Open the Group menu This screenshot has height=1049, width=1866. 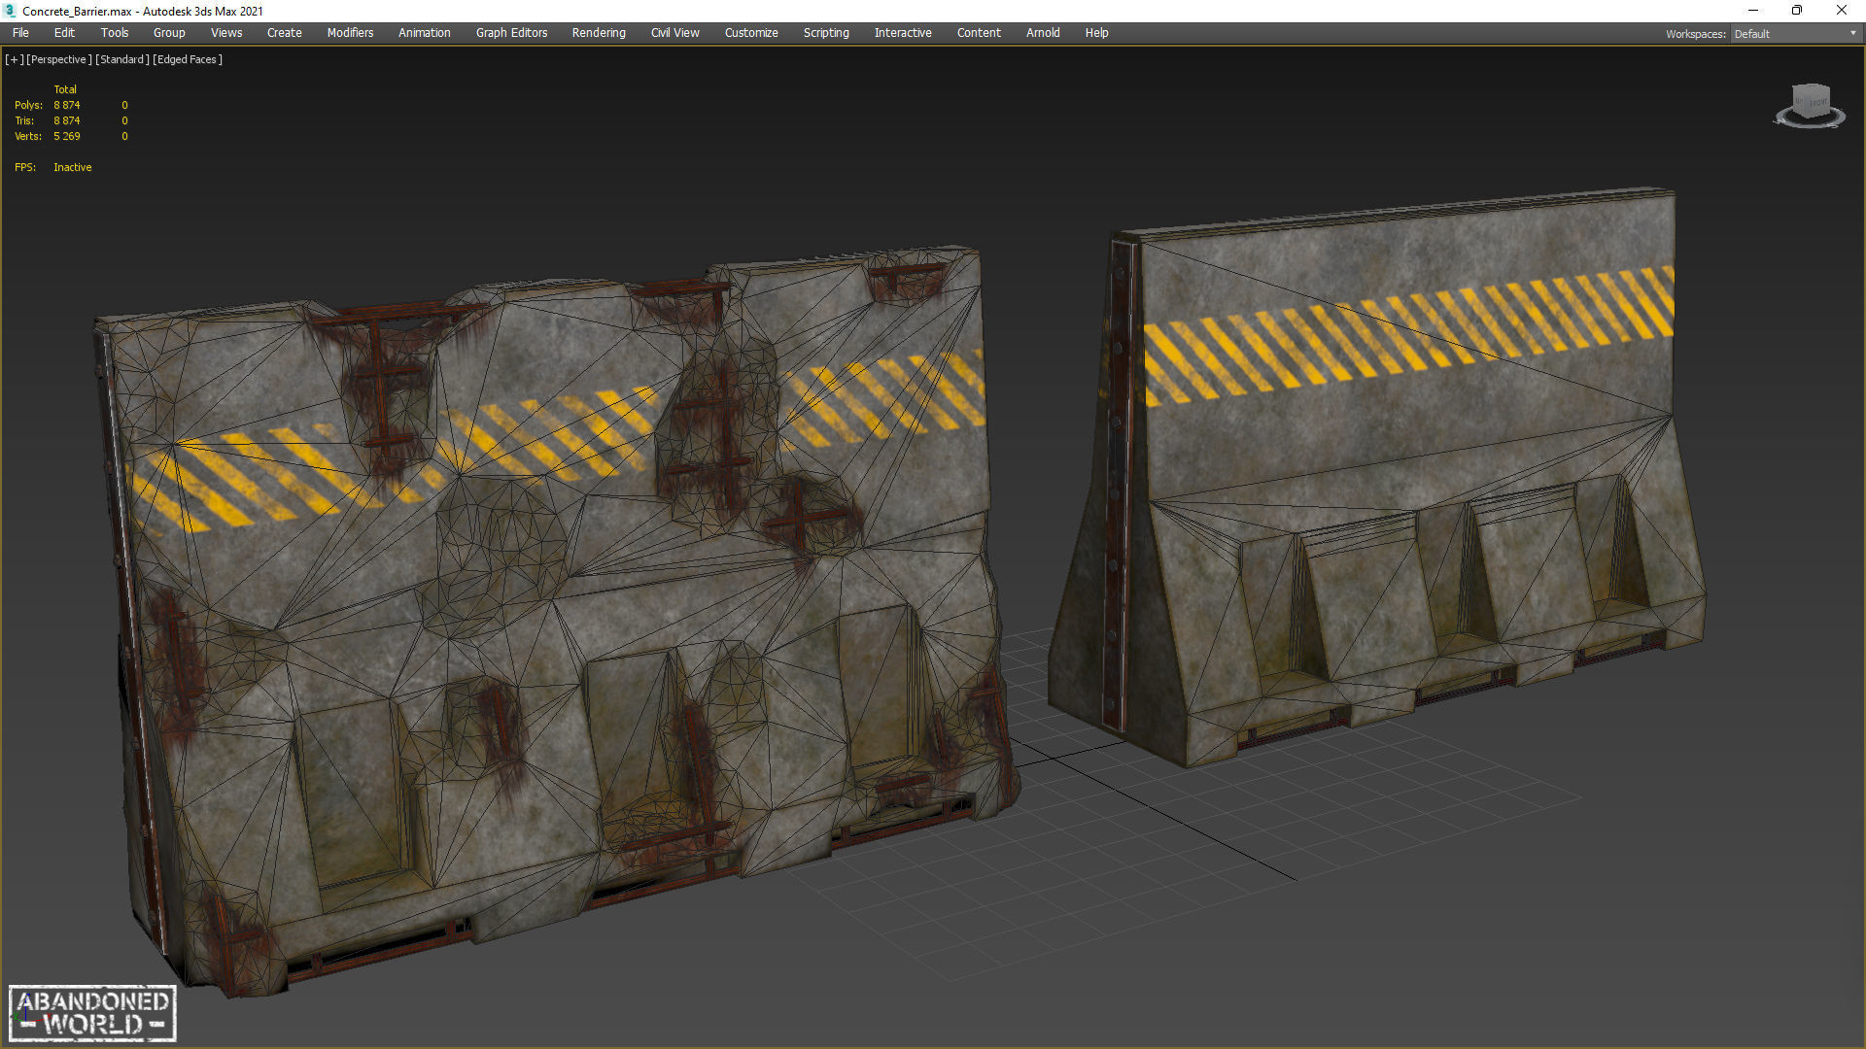(x=169, y=33)
